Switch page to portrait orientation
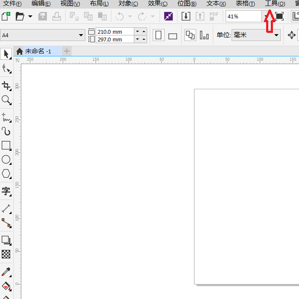 tap(159, 35)
